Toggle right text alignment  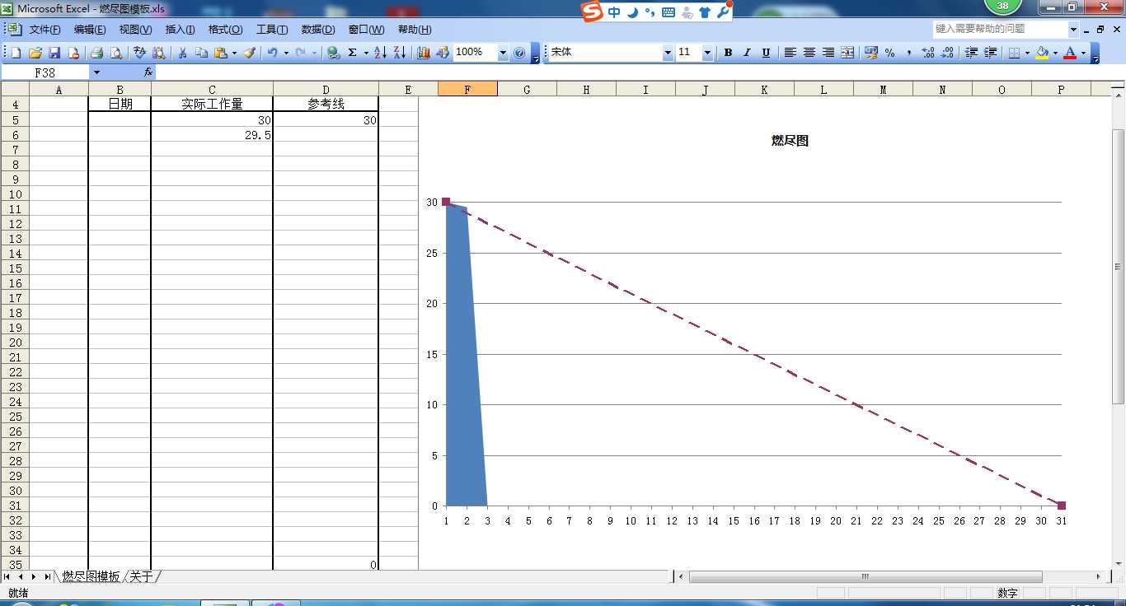(828, 53)
